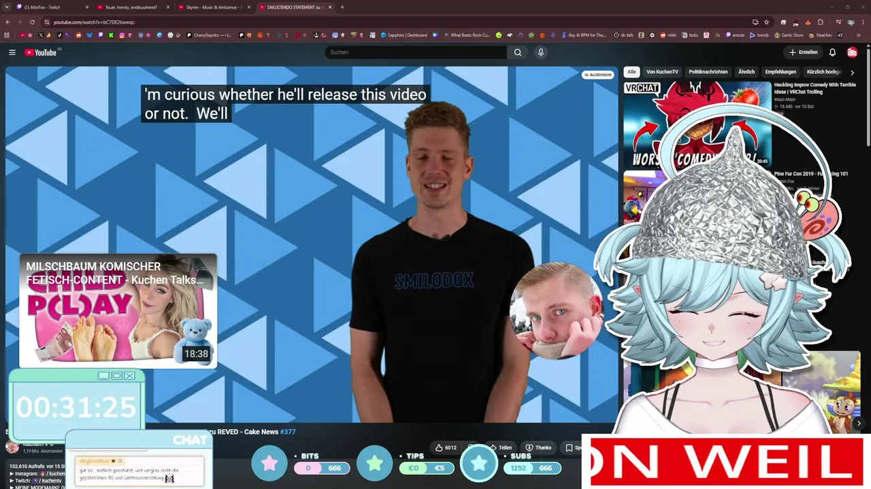Click the green Tips star icon
Viewport: 871px width, 489px height.
coord(374,463)
